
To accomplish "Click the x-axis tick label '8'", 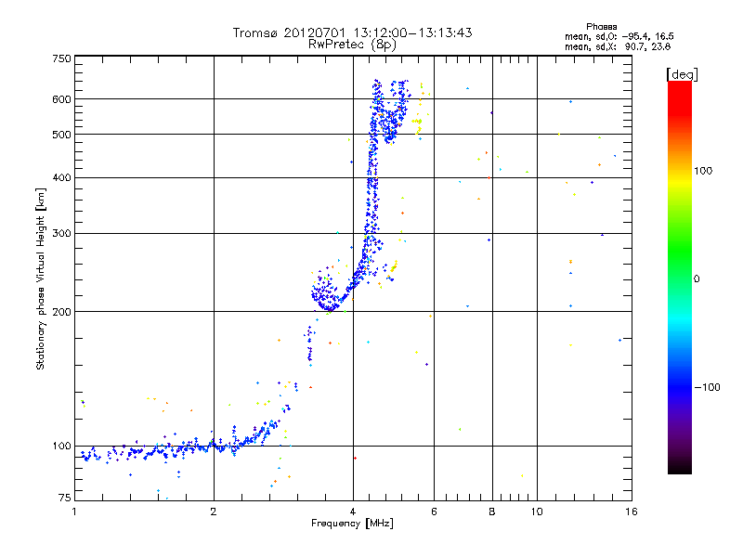I will click(x=492, y=512).
